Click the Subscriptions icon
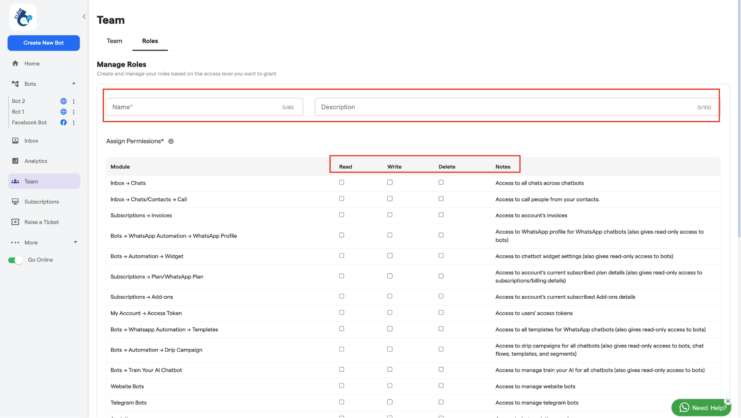The height and width of the screenshot is (418, 741). [x=15, y=202]
